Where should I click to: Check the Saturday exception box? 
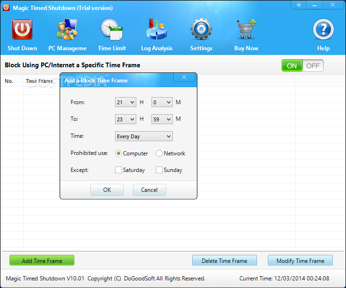click(118, 170)
